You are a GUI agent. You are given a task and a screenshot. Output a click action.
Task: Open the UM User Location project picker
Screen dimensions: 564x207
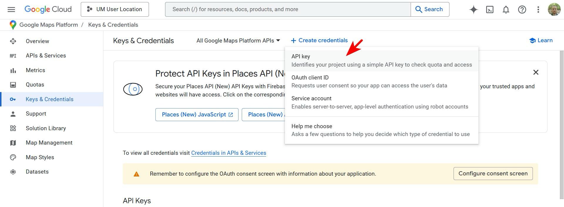[115, 9]
